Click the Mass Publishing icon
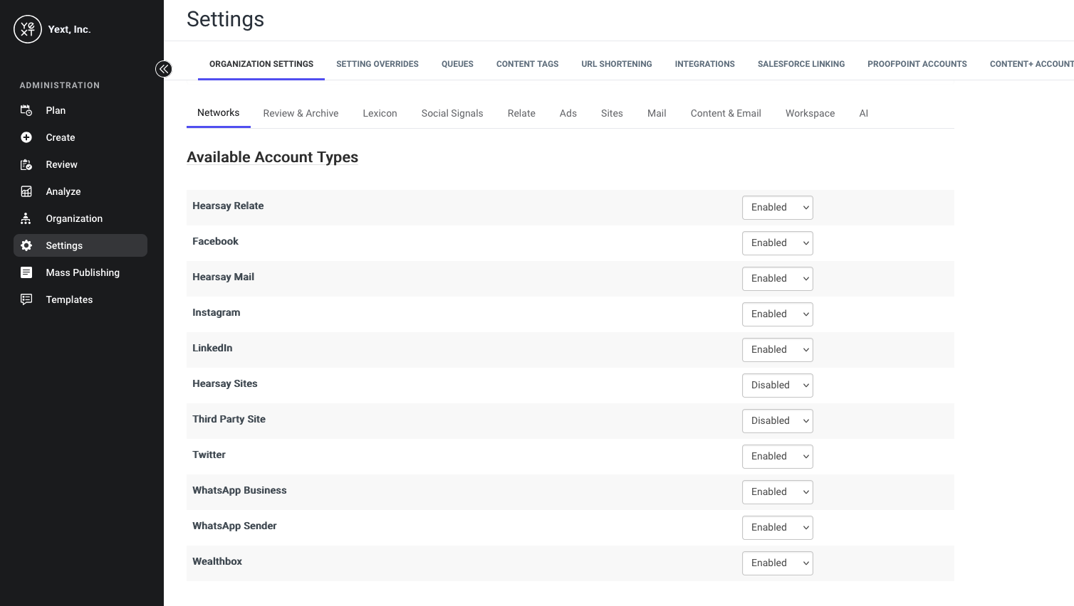This screenshot has height=606, width=1074. 26,272
